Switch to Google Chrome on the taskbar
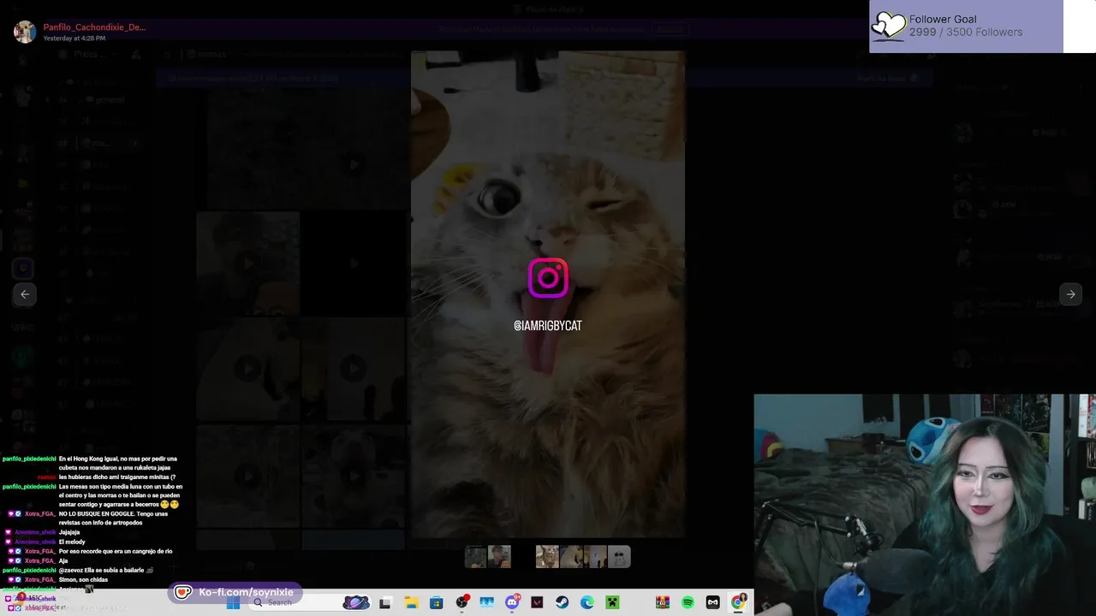1096x616 pixels. click(737, 603)
